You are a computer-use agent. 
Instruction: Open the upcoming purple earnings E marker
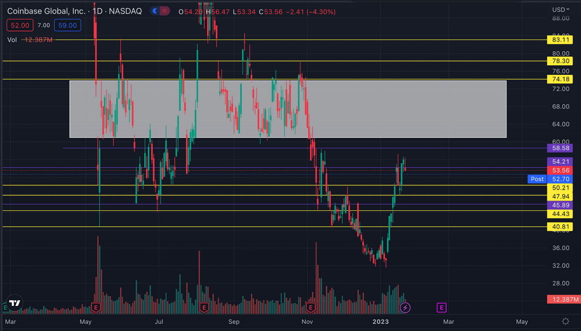point(441,307)
